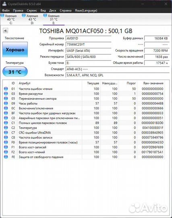Click status circle of attribute C2

6,128
